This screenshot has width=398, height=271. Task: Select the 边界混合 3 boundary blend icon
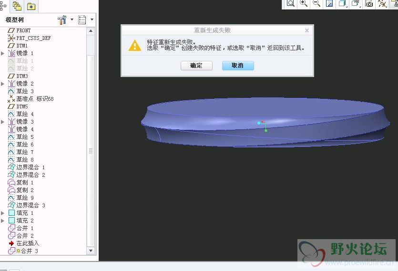(11, 205)
